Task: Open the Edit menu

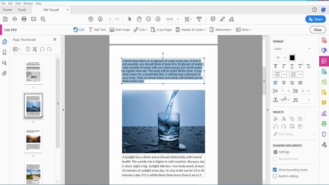Action: (10, 4)
